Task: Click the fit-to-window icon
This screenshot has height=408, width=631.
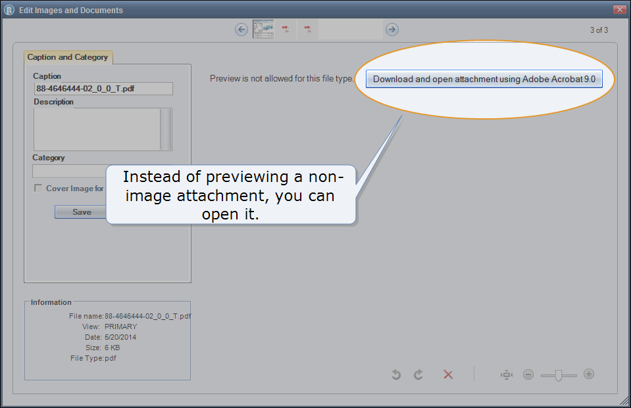Action: click(x=507, y=375)
